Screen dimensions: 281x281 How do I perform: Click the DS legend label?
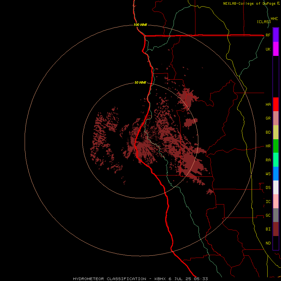[x=268, y=188]
